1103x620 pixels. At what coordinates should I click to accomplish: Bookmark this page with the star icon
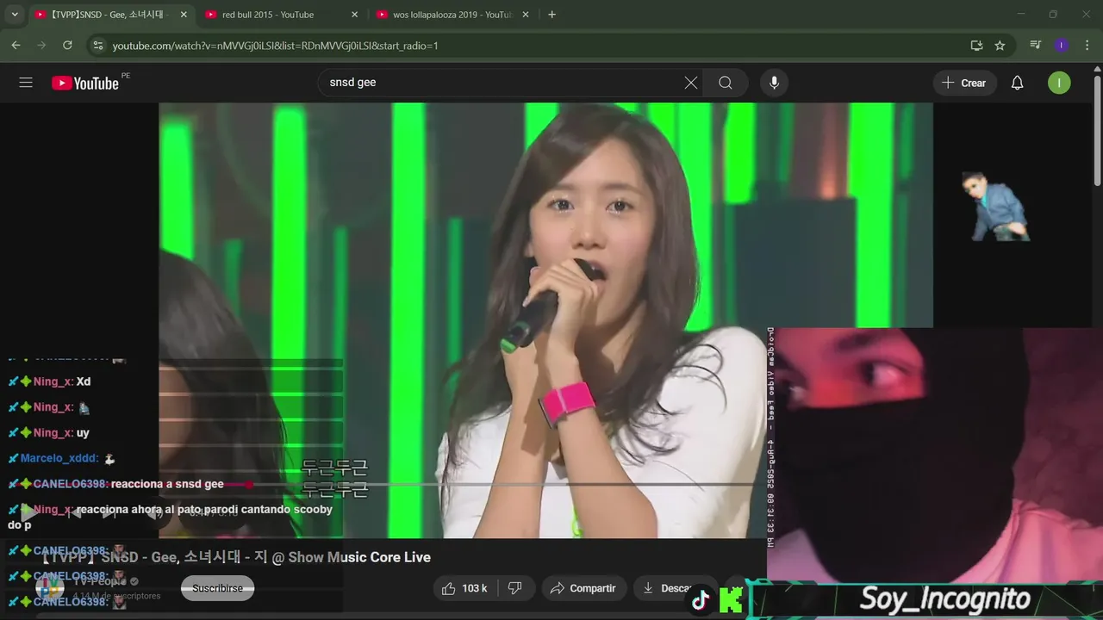pos(1000,46)
